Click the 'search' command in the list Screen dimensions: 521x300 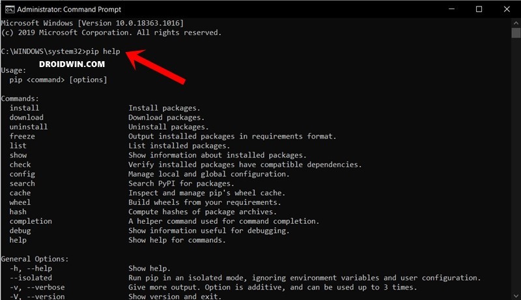22,184
